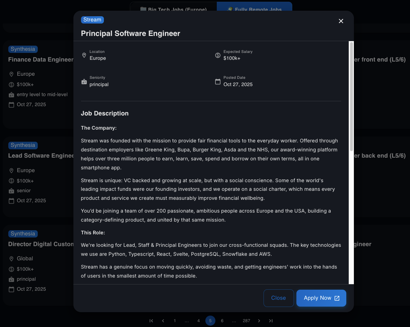Click seniority icon on Director Digital card
The image size is (410, 327).
point(11,279)
